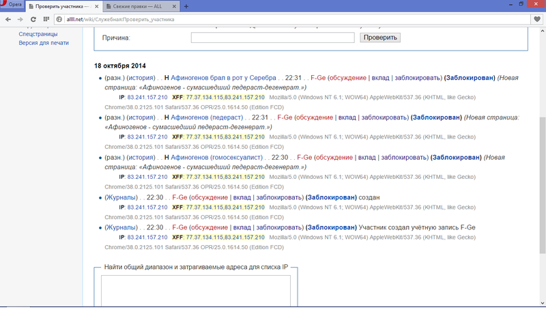Click the IP list textarea

pos(196,291)
